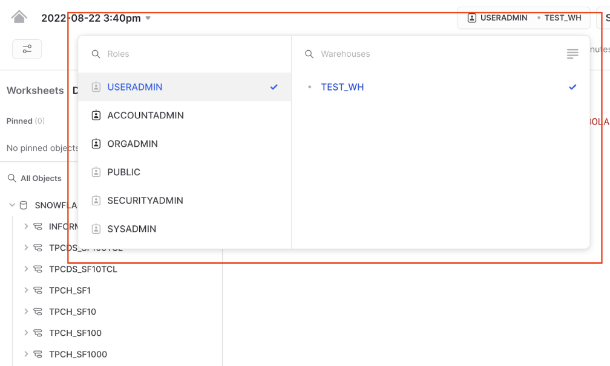Click the TPCDS_SF10TCL schema icon
The width and height of the screenshot is (610, 366).
point(38,269)
